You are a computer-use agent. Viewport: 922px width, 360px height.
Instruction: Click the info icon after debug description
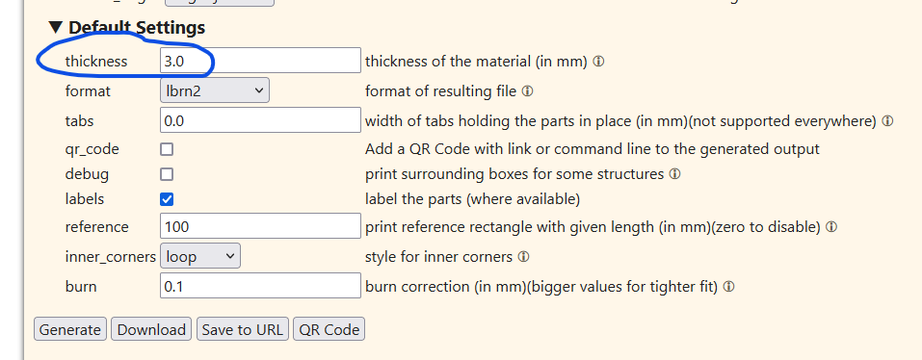click(675, 174)
